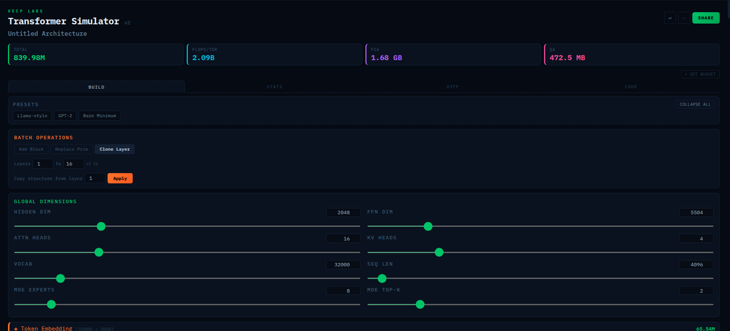Select the Add Block batch operation
The width and height of the screenshot is (730, 331).
click(31, 149)
